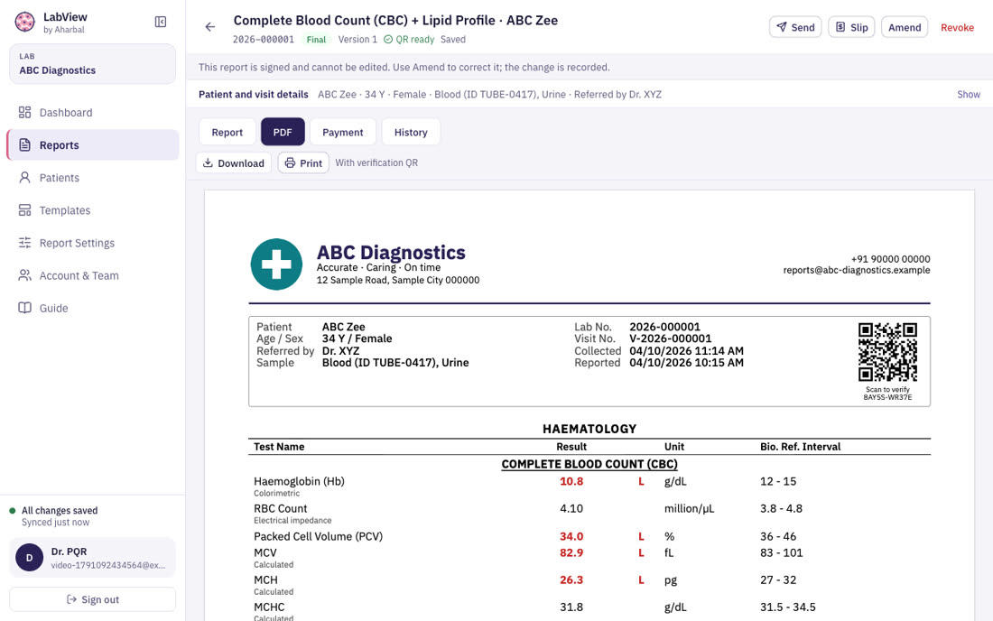
Task: Open the Dashboard grid icon
Action: (24, 112)
